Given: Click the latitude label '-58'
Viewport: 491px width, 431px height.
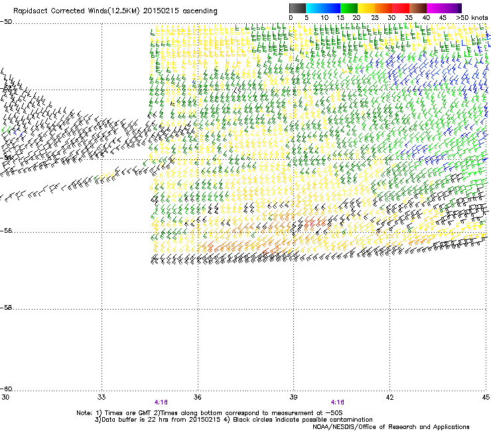Looking at the screenshot, I should point(6,308).
